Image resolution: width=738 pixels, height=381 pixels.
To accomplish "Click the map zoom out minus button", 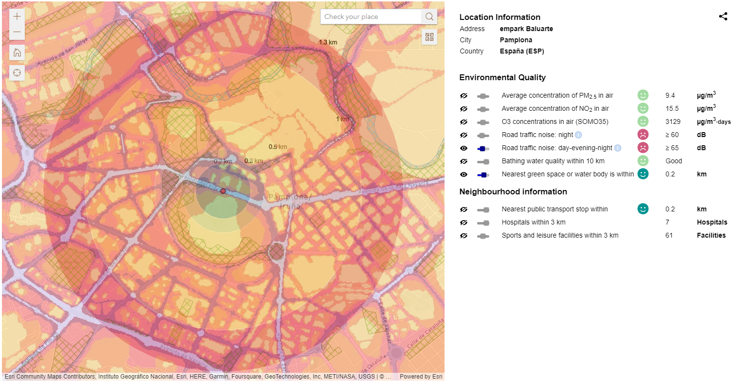I will [x=17, y=32].
